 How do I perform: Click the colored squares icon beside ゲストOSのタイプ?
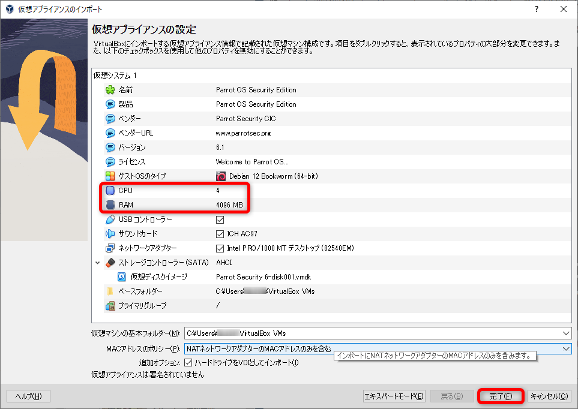click(x=110, y=176)
